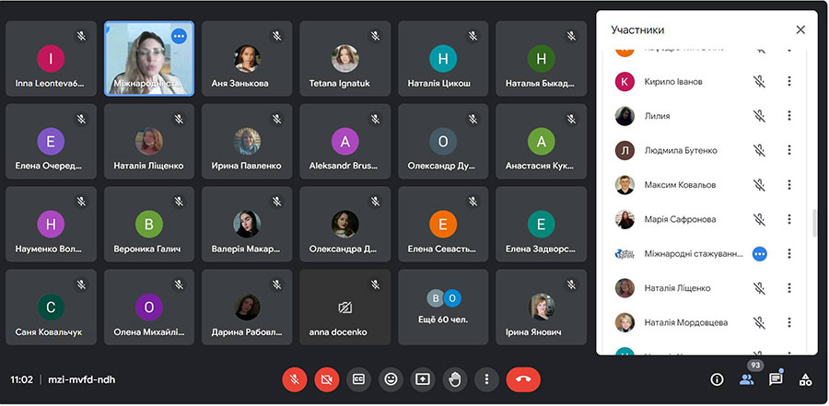Image resolution: width=829 pixels, height=406 pixels.
Task: Open options menu for Марія Сафронова
Action: tap(788, 219)
